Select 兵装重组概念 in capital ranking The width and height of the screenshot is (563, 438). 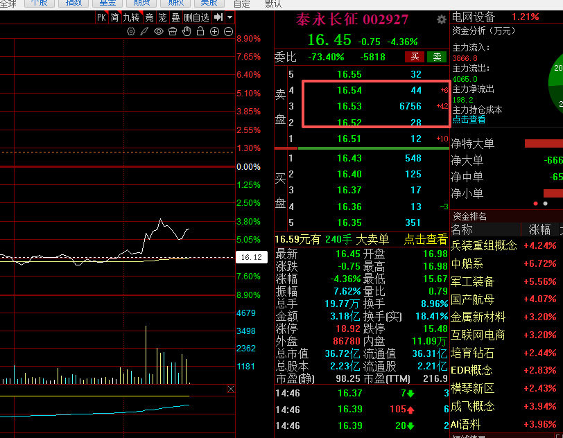[484, 245]
